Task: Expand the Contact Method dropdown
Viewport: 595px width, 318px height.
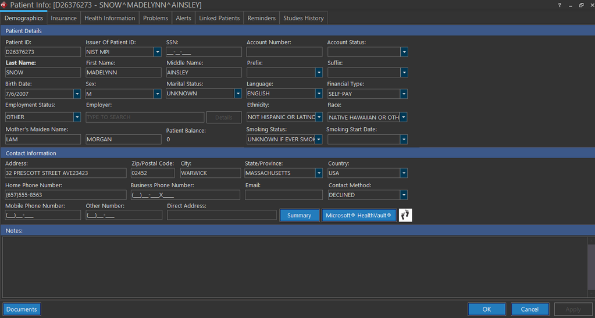Action: (404, 195)
